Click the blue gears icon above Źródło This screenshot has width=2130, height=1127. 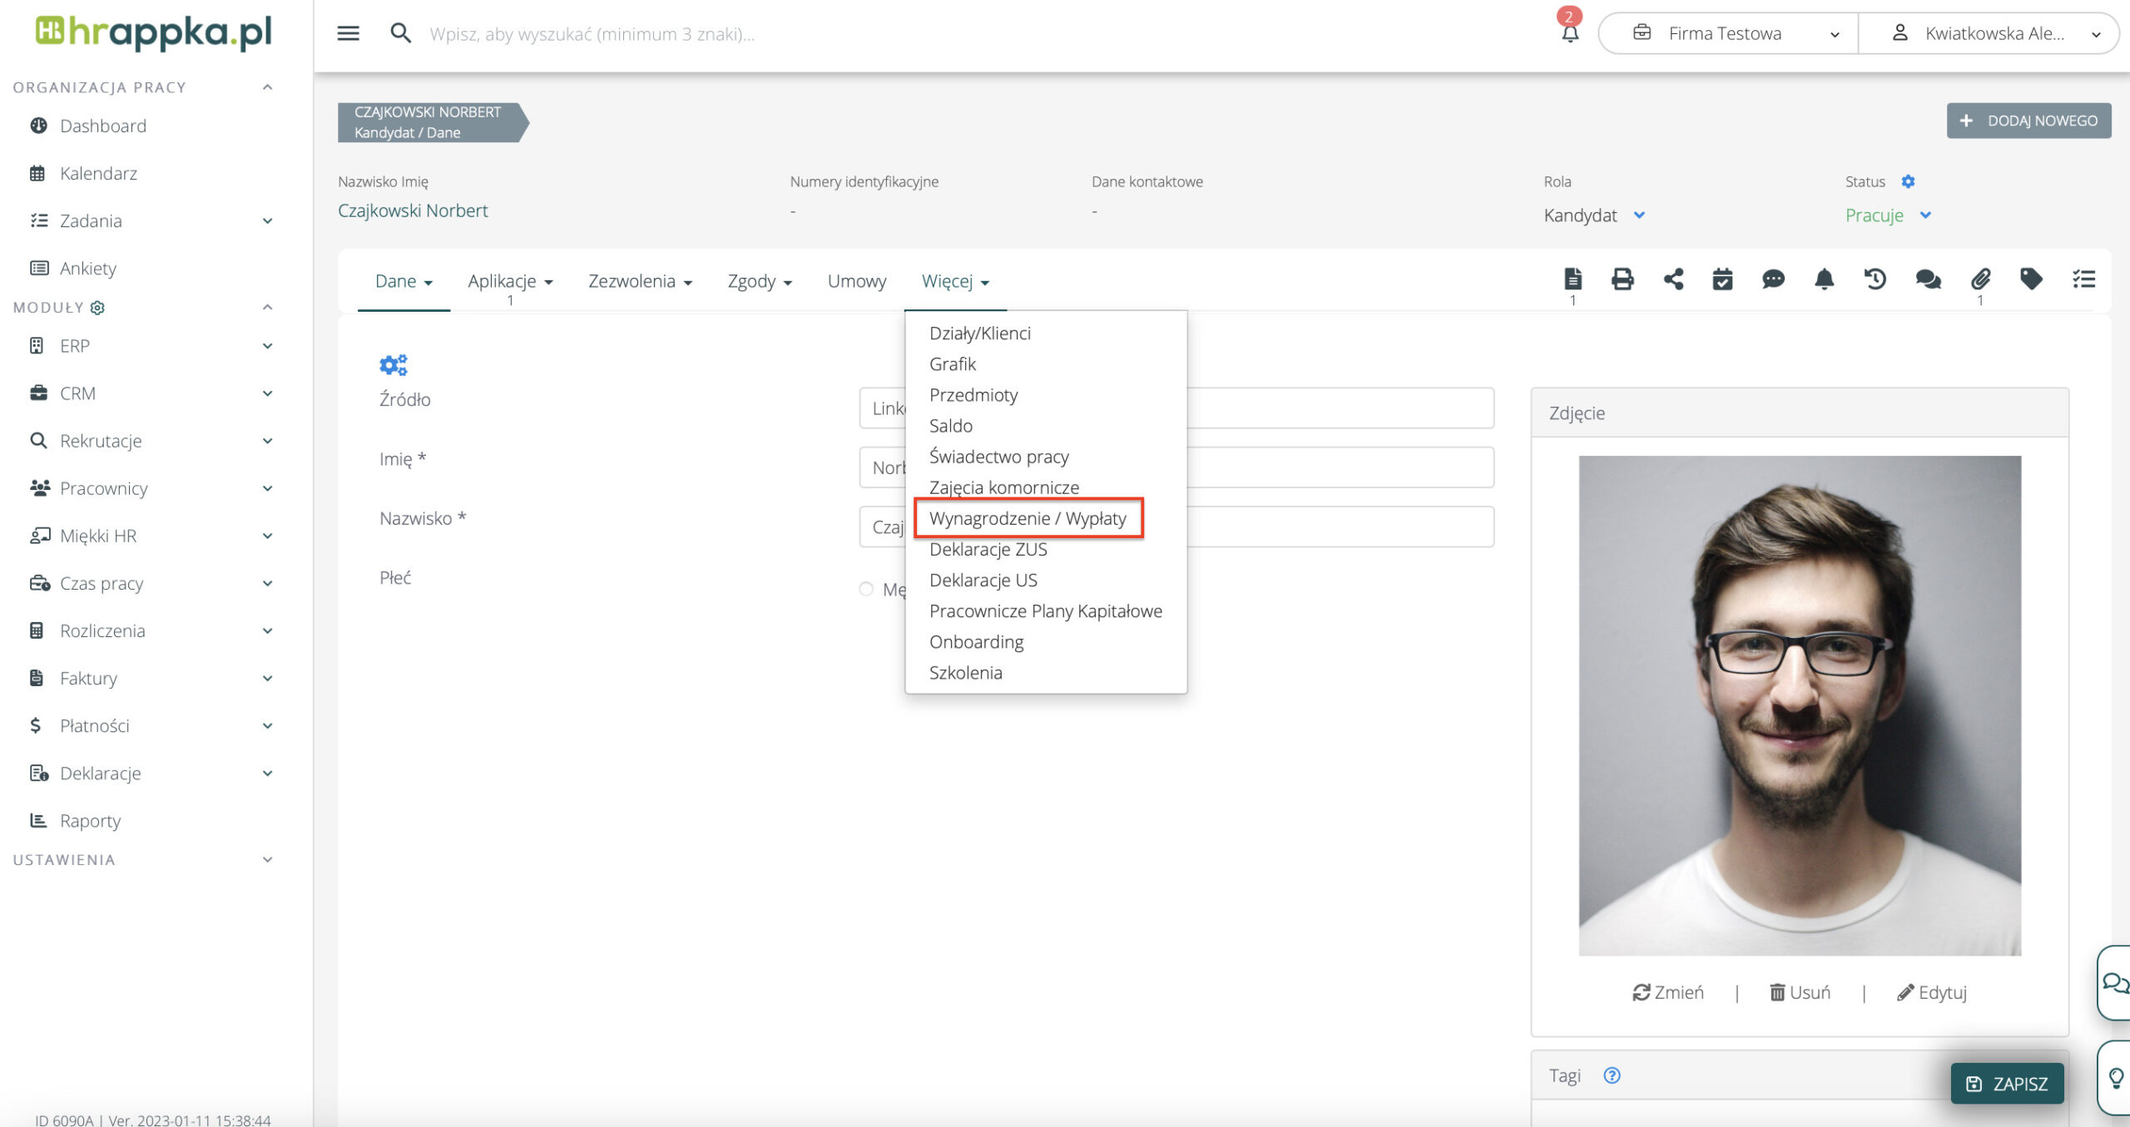pyautogui.click(x=393, y=364)
